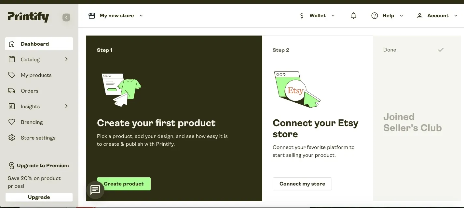Collapse the sidebar with arrow icon
This screenshot has width=464, height=208.
pos(66,17)
